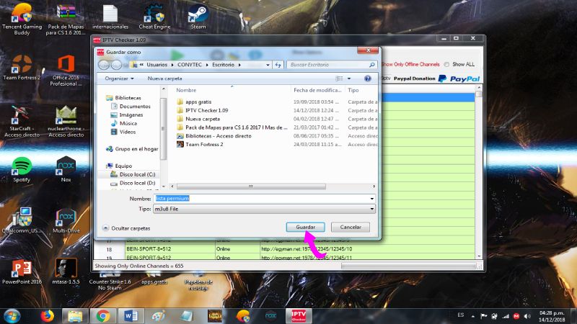Open Bibliotecas in navigation tree
577x324 pixels.
point(128,98)
